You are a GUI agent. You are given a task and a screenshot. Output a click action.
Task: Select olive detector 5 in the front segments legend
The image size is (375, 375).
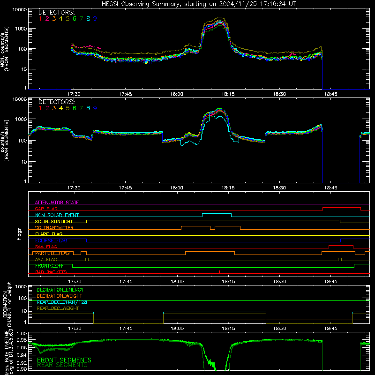pos(67,19)
